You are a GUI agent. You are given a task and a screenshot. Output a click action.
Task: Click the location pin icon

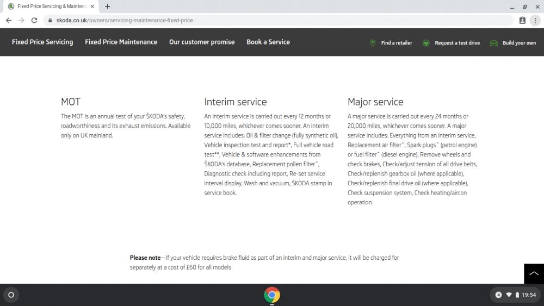point(373,43)
